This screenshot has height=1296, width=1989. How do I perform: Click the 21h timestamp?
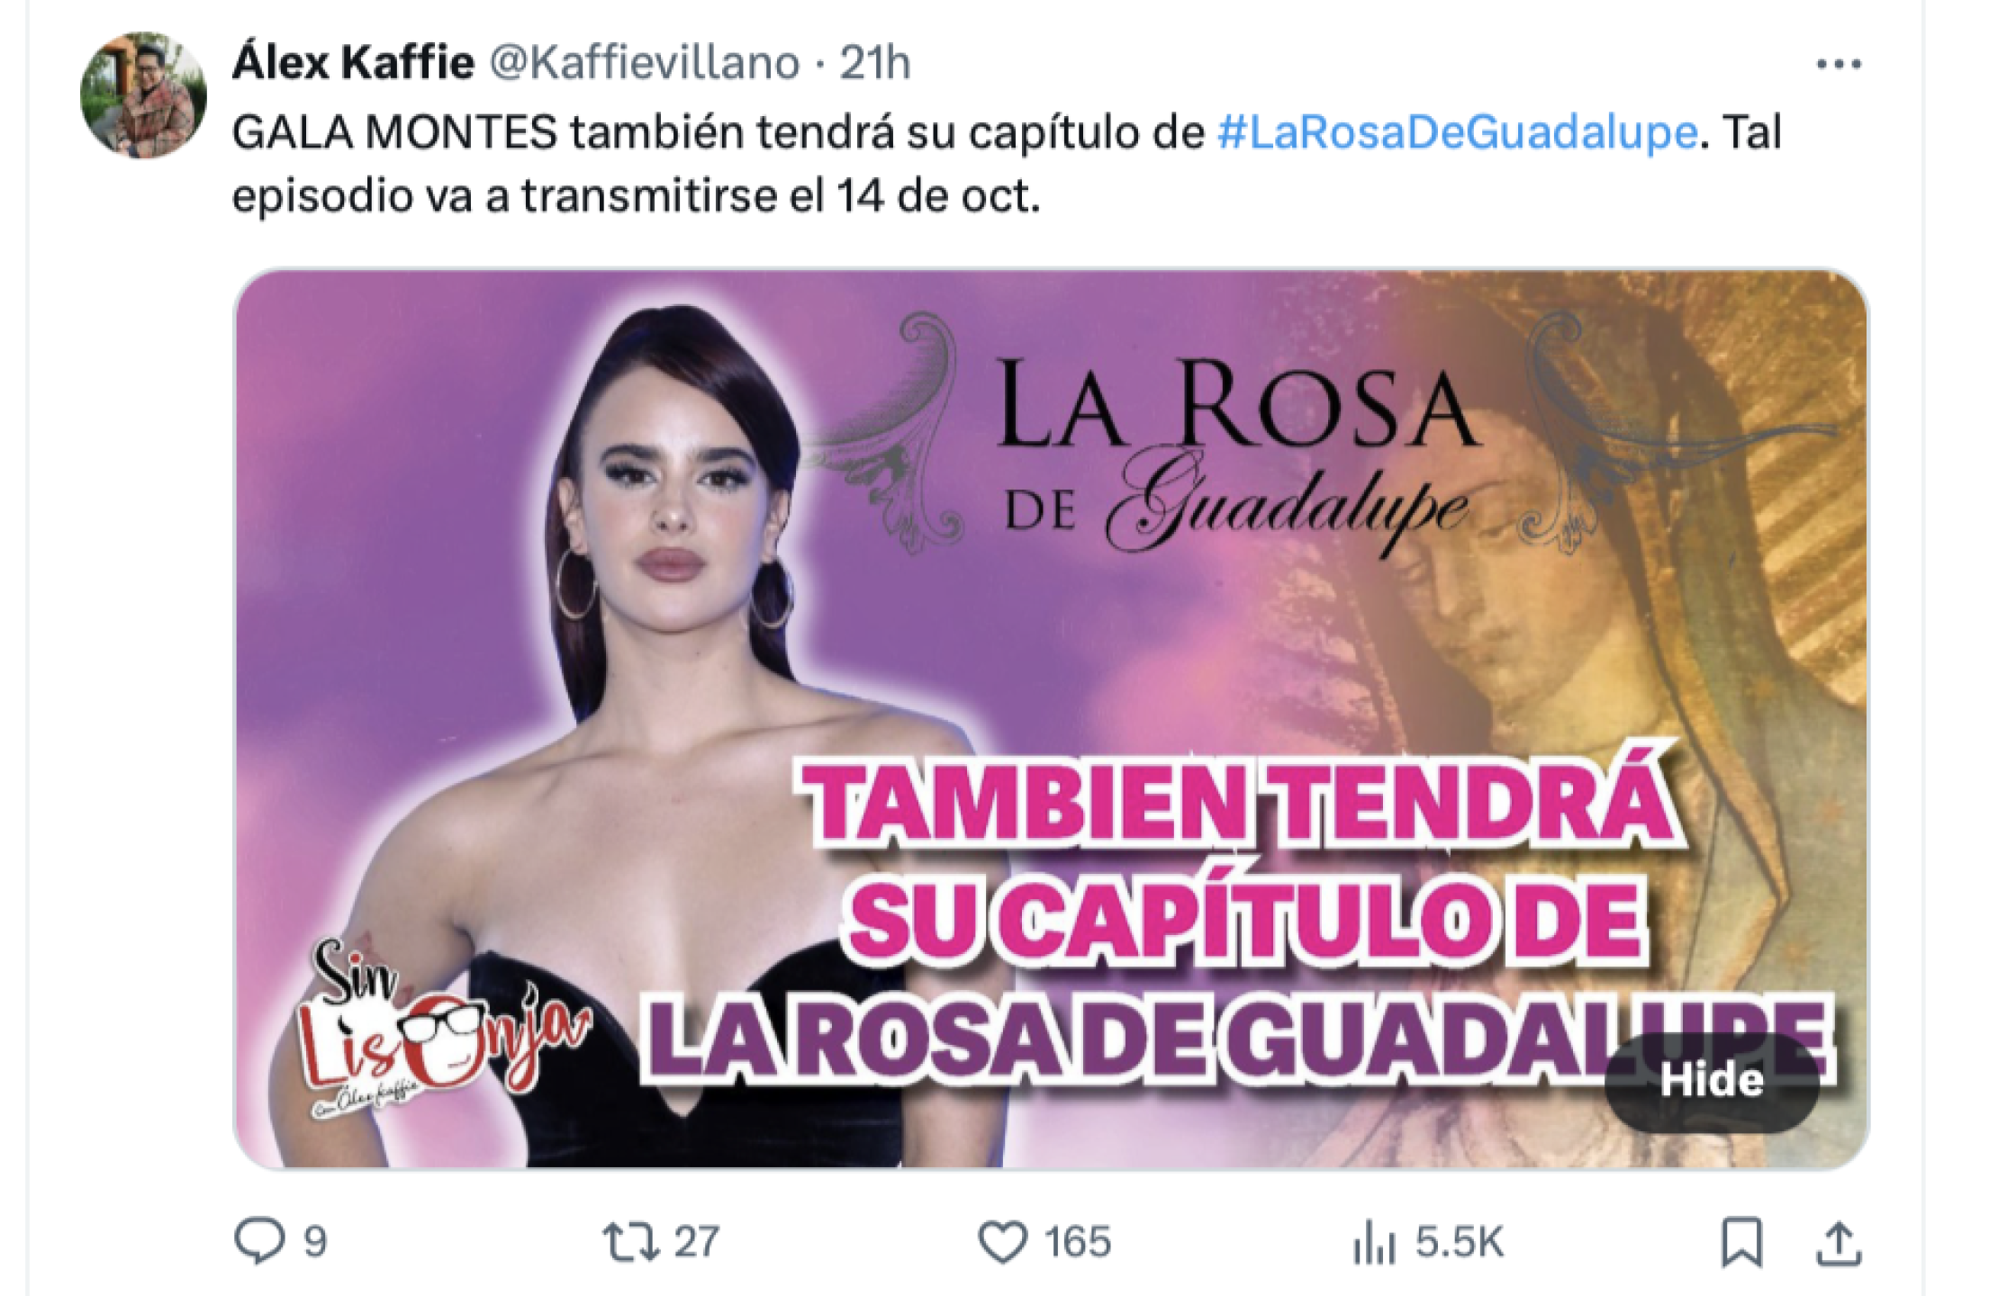pos(875,63)
